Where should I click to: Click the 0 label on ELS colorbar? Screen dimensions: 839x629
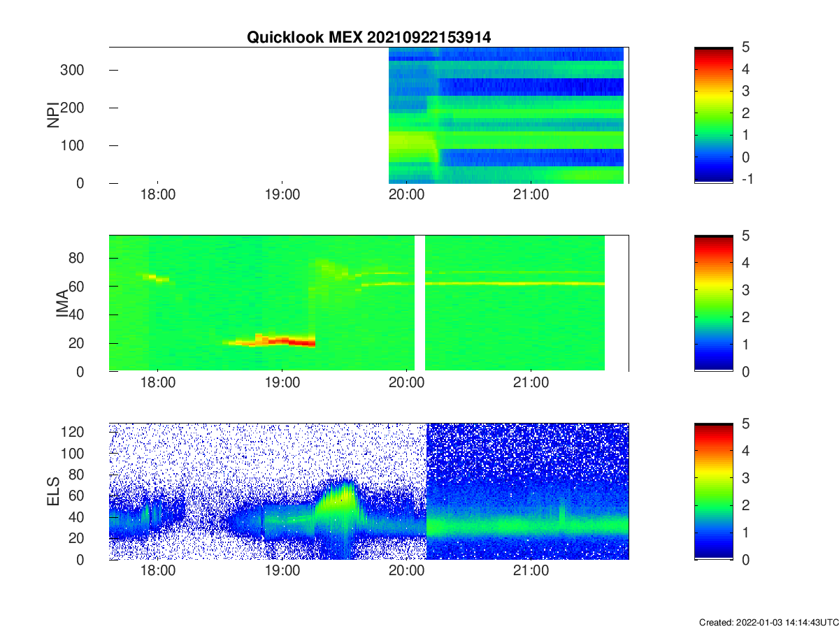tap(745, 559)
